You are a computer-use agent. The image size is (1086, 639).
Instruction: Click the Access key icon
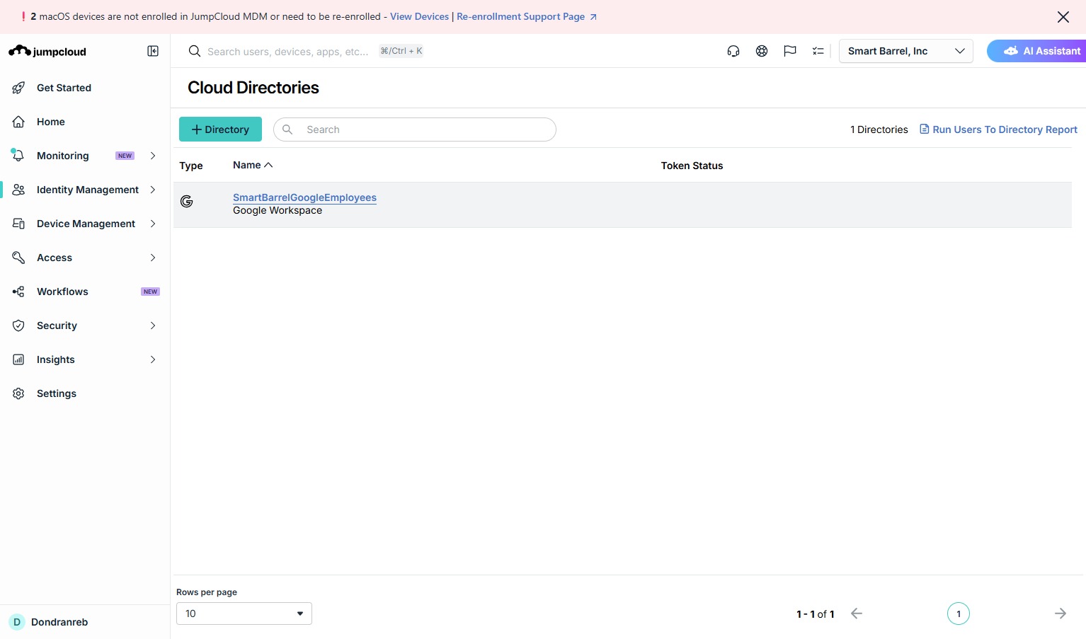pos(18,258)
